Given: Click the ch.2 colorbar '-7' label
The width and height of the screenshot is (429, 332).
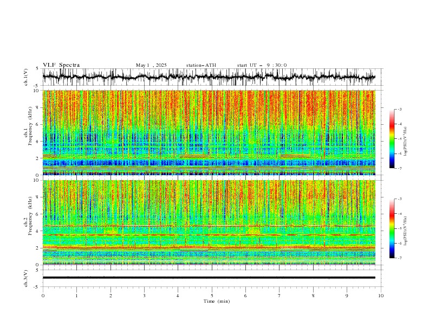Looking at the screenshot, I should tap(400, 258).
